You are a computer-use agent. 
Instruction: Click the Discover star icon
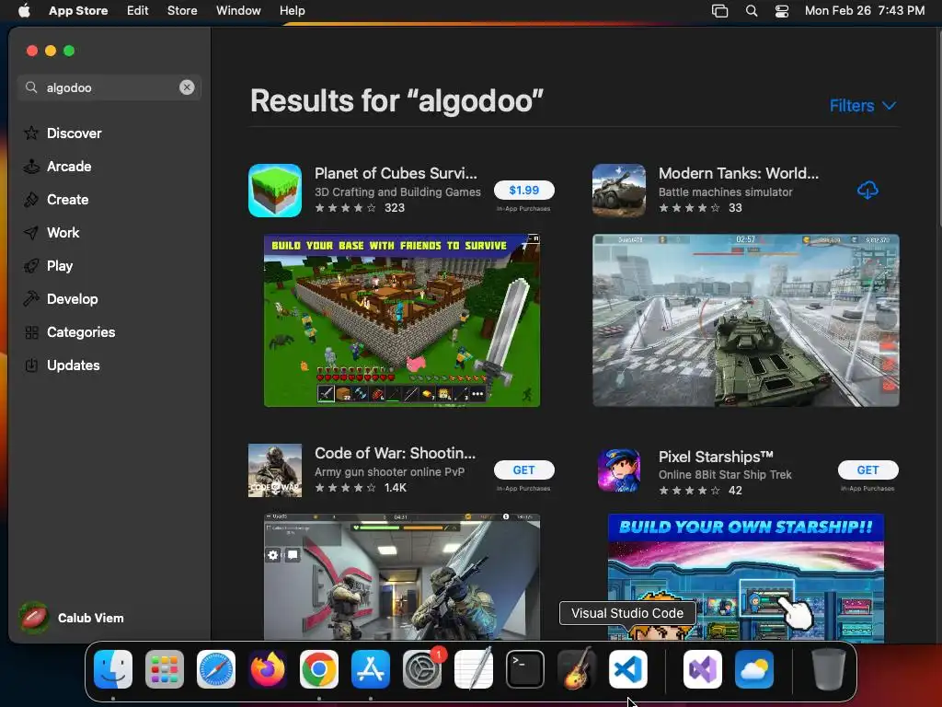pyautogui.click(x=31, y=133)
